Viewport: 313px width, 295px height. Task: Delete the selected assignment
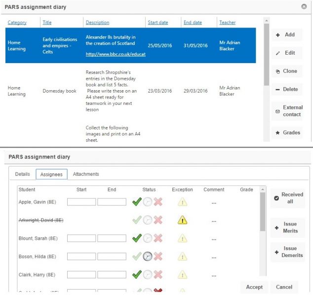tap(287, 89)
